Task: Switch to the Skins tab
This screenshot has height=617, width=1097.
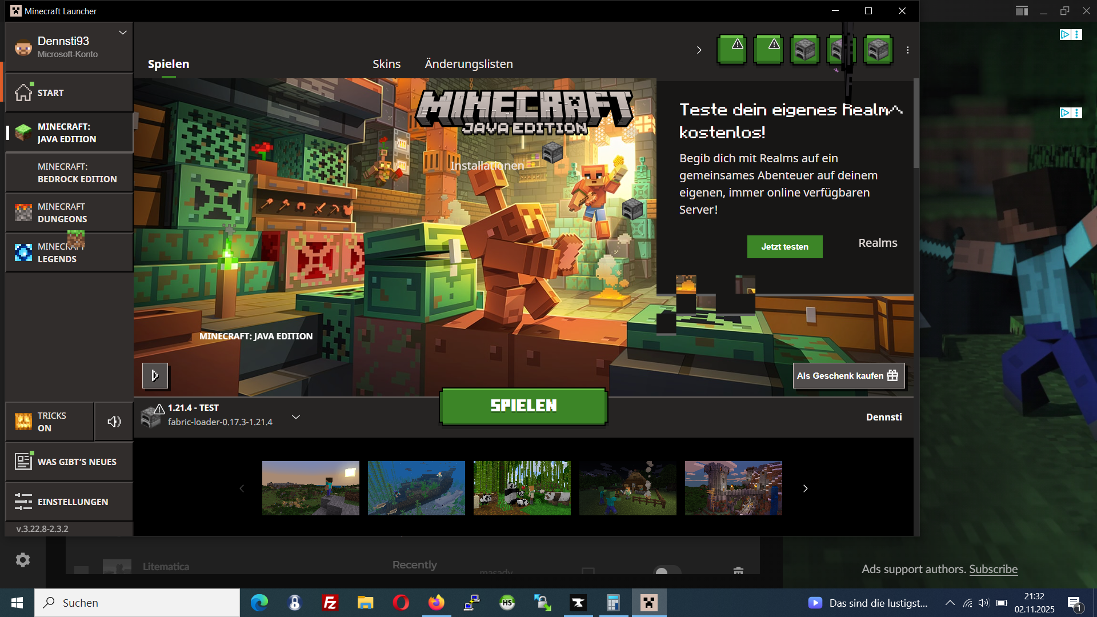Action: pyautogui.click(x=386, y=64)
